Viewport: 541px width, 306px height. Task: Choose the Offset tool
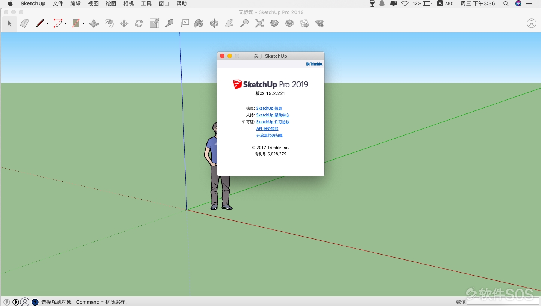point(109,23)
